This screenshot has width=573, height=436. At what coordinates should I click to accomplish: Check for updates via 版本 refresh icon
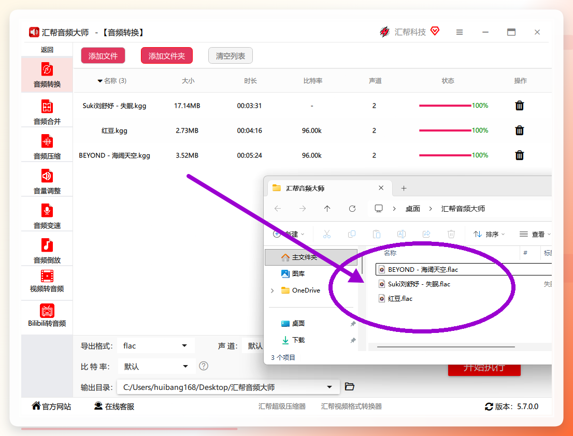click(x=489, y=406)
